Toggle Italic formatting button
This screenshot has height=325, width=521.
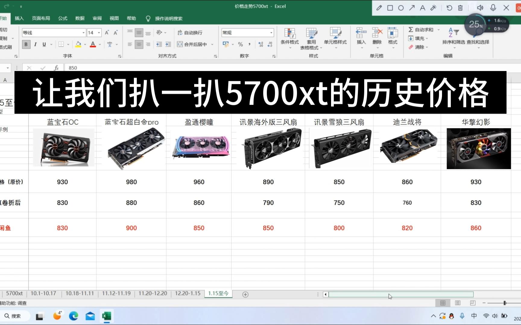(35, 45)
